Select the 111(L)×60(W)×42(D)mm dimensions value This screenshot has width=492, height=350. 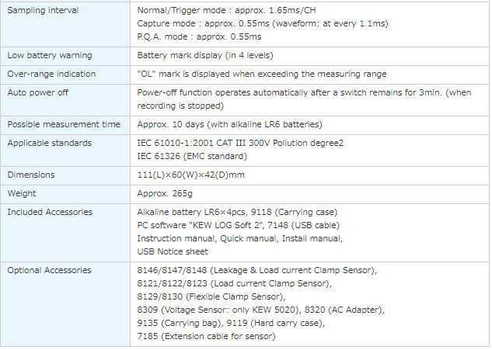click(190, 175)
